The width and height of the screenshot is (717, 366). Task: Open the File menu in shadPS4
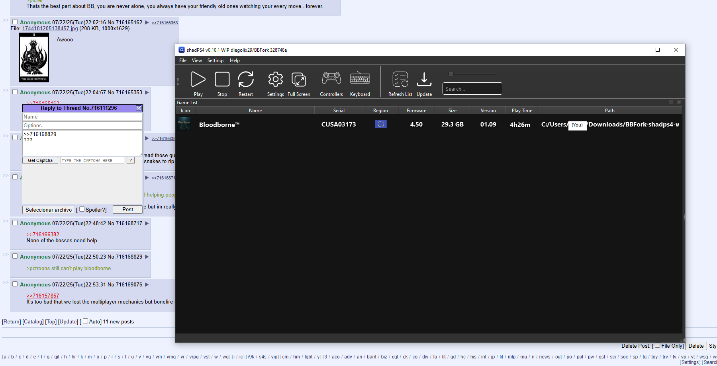click(x=183, y=60)
